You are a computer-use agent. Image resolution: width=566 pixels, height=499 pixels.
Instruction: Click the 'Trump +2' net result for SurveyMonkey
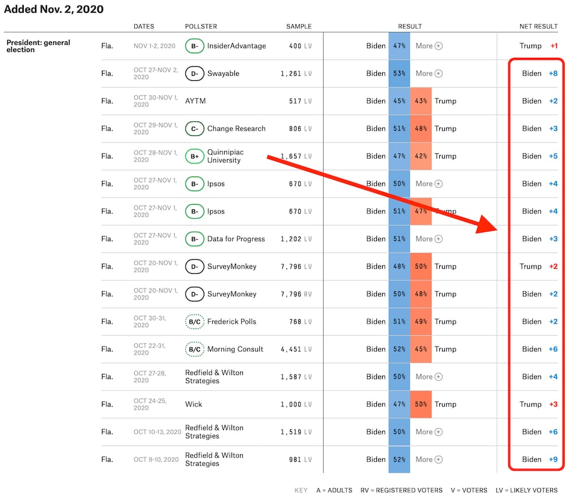click(539, 266)
